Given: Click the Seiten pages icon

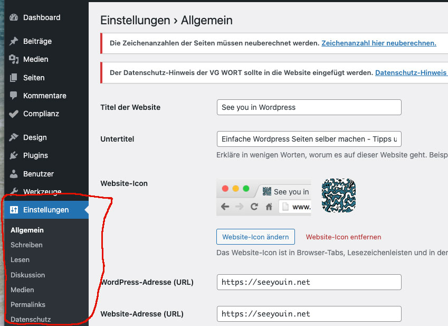Looking at the screenshot, I should [x=14, y=78].
